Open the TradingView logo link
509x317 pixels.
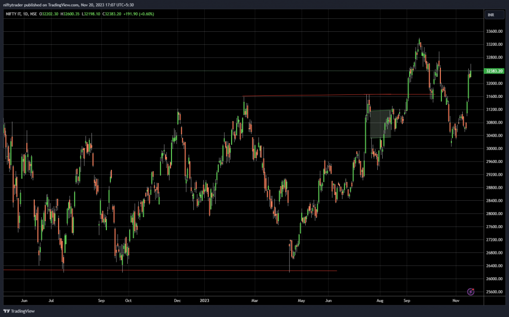pyautogui.click(x=19, y=311)
